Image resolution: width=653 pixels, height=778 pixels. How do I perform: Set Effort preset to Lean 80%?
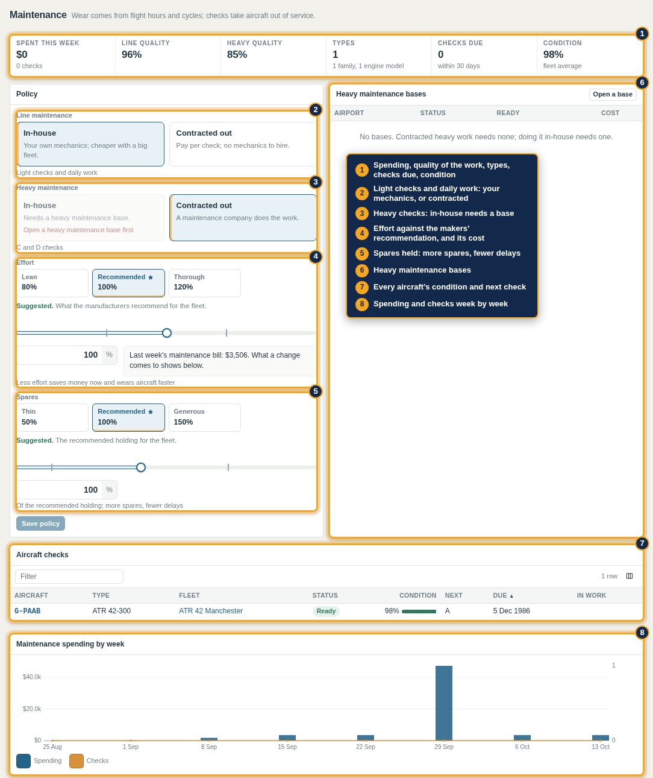tap(52, 283)
